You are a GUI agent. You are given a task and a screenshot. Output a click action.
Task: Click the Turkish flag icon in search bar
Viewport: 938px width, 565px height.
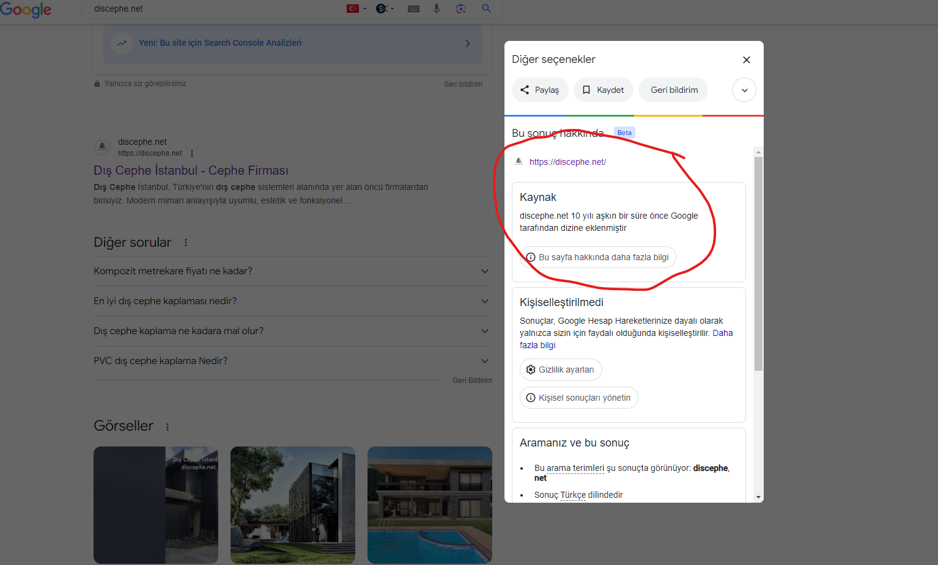(353, 9)
